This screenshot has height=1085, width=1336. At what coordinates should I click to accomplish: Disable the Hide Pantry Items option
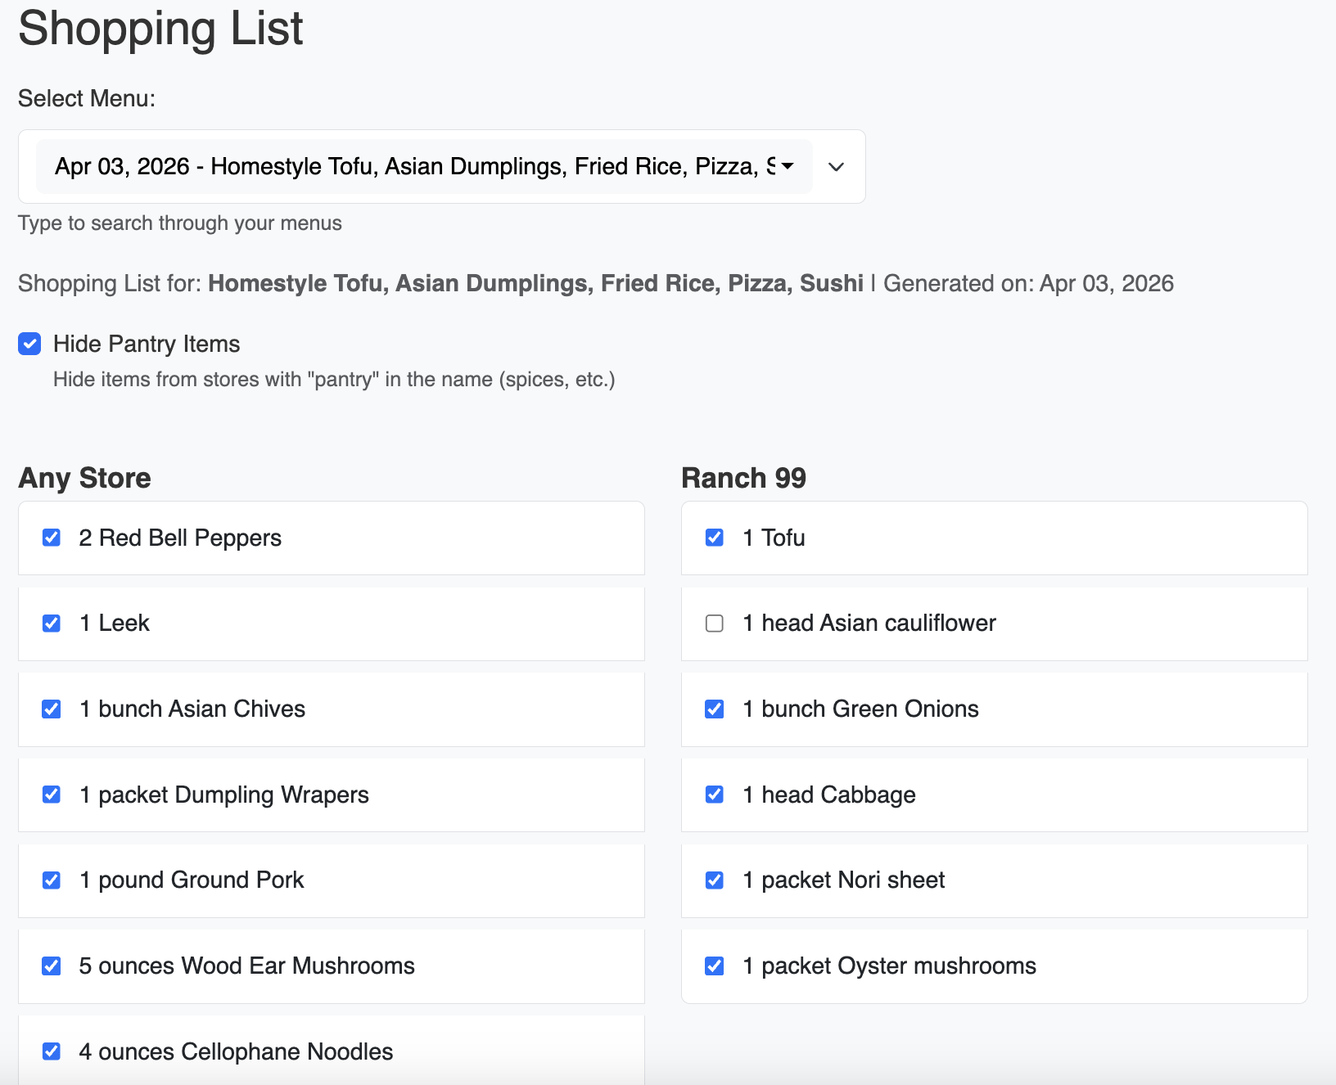point(29,344)
